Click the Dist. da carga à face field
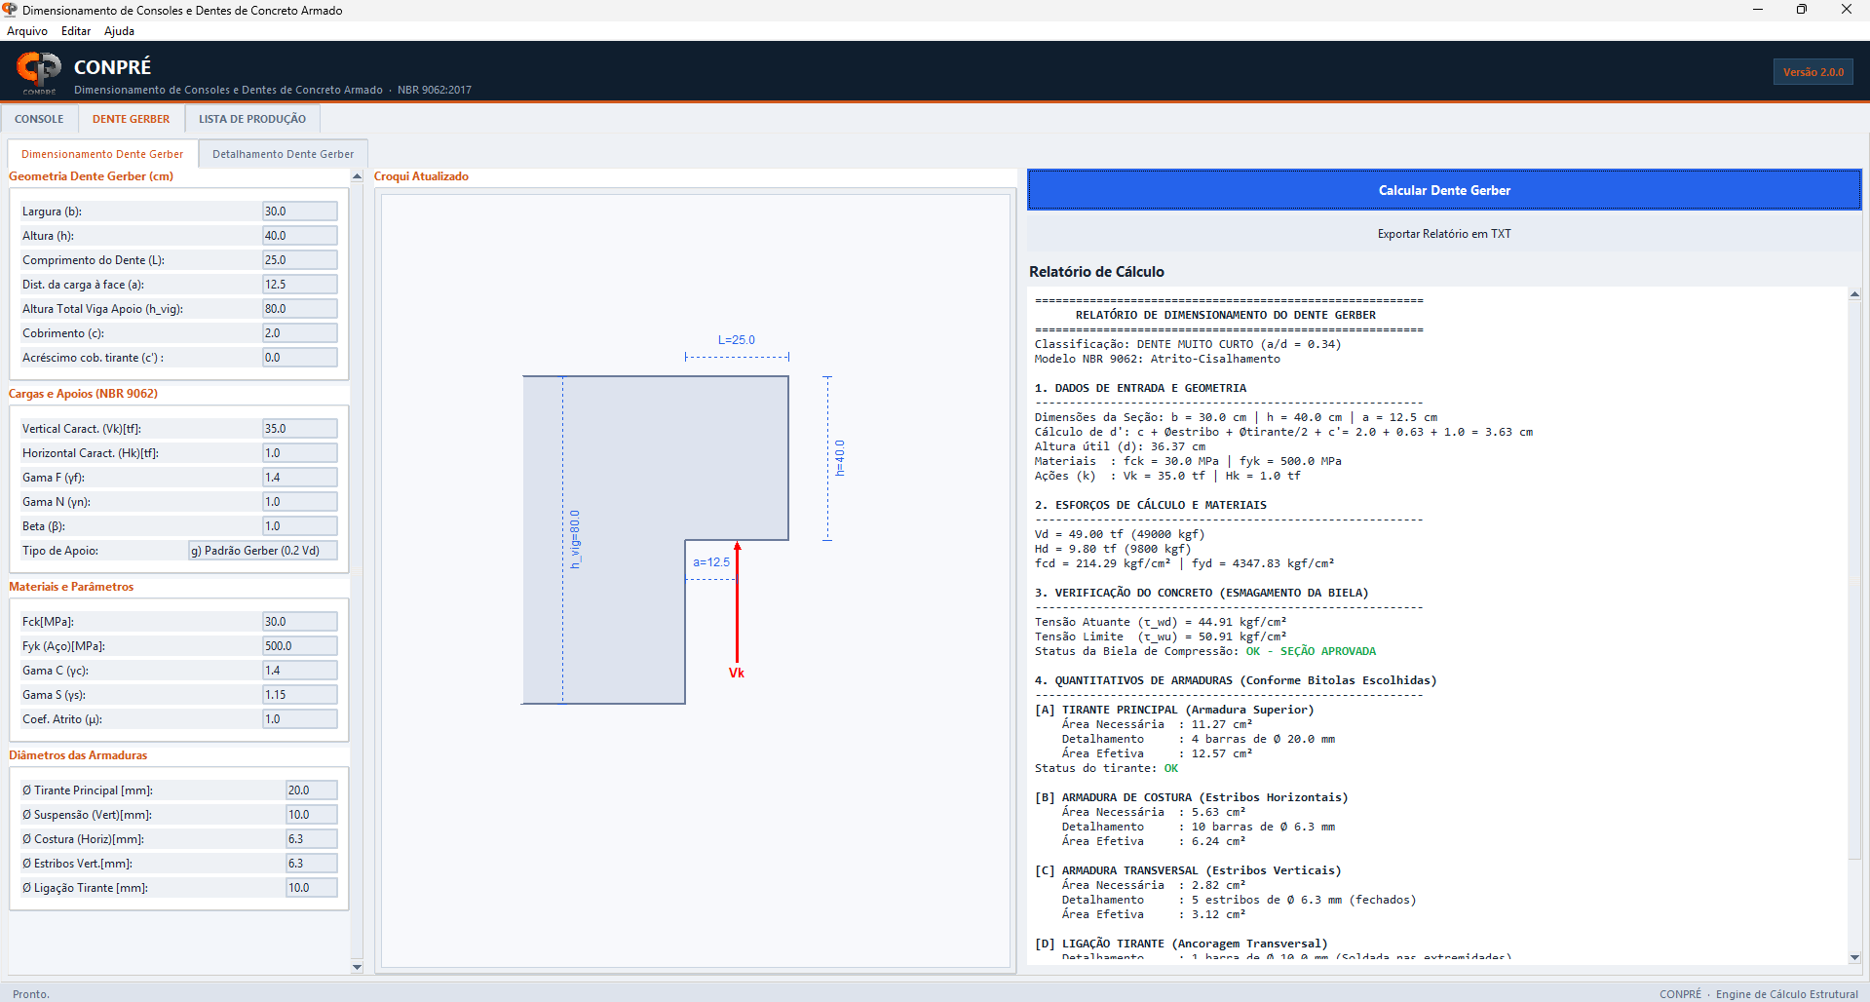 pos(299,285)
